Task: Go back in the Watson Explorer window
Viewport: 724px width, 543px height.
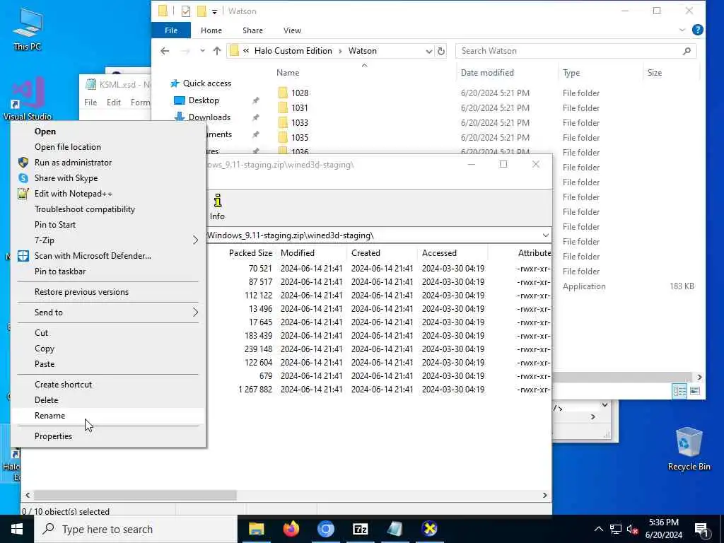Action: click(x=165, y=51)
